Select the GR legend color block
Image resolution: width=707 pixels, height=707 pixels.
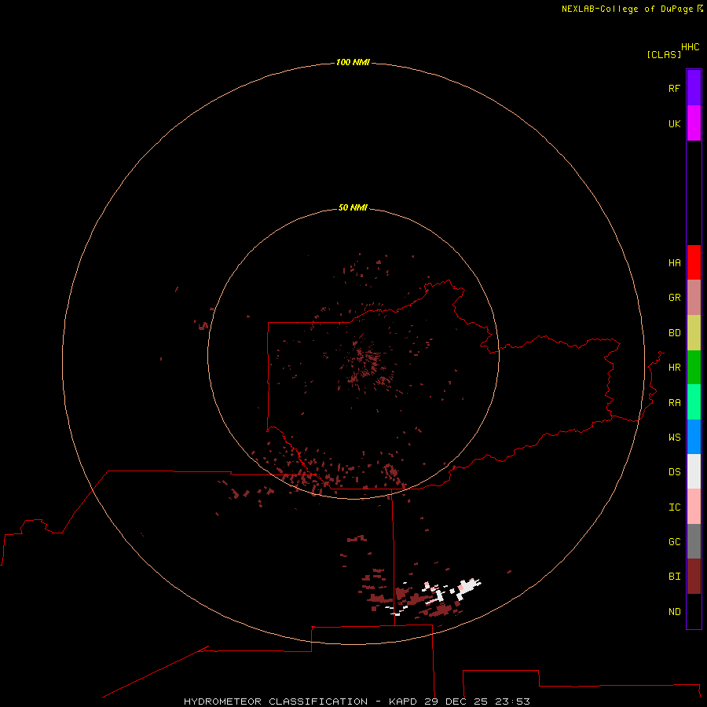tap(694, 298)
